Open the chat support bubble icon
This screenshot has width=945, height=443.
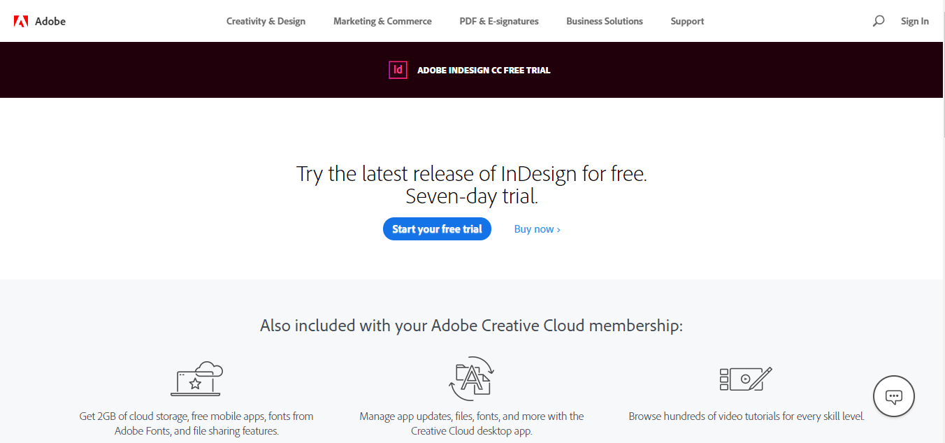click(893, 396)
